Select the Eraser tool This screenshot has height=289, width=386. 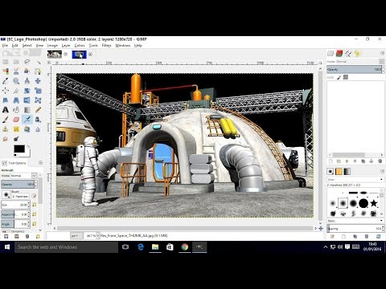tap(16, 120)
